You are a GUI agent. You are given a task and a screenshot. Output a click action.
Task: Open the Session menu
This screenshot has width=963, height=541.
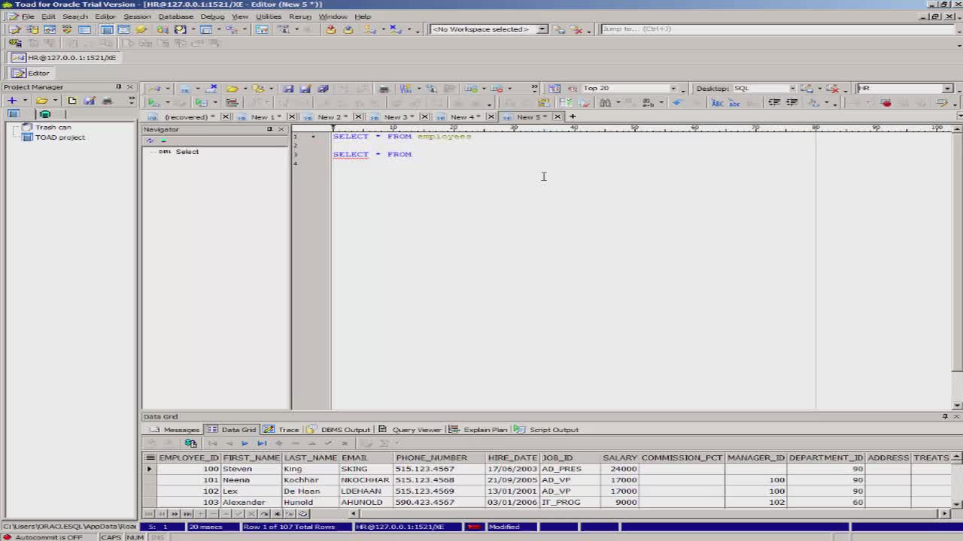[136, 16]
